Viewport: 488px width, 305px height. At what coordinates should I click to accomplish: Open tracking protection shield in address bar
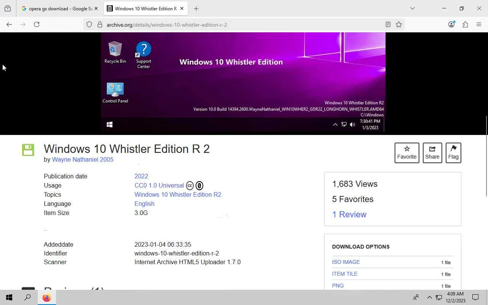89,24
